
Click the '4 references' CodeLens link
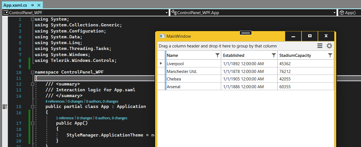click(55, 102)
